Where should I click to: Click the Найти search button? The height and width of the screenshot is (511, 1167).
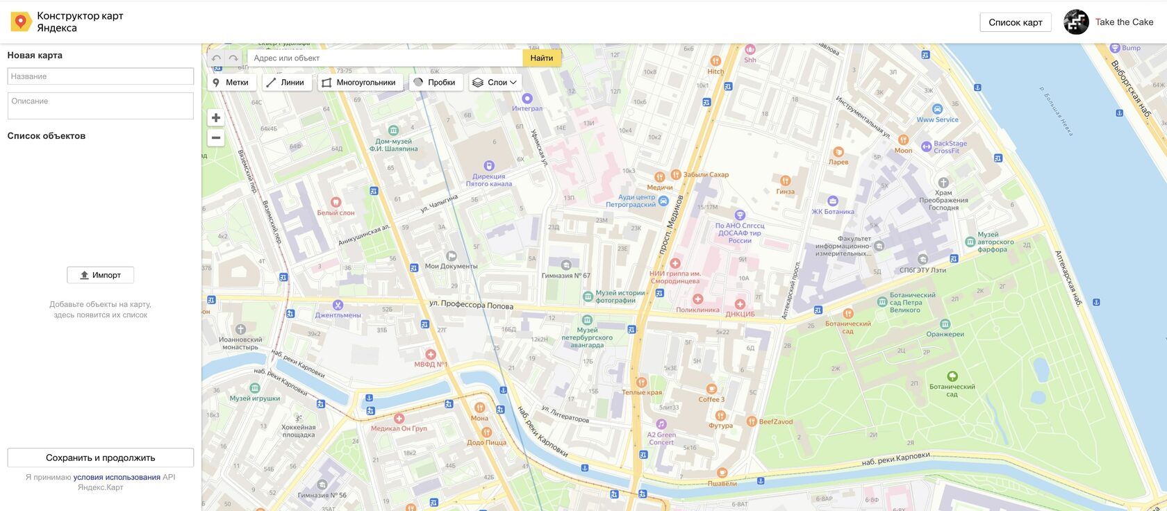coord(542,58)
